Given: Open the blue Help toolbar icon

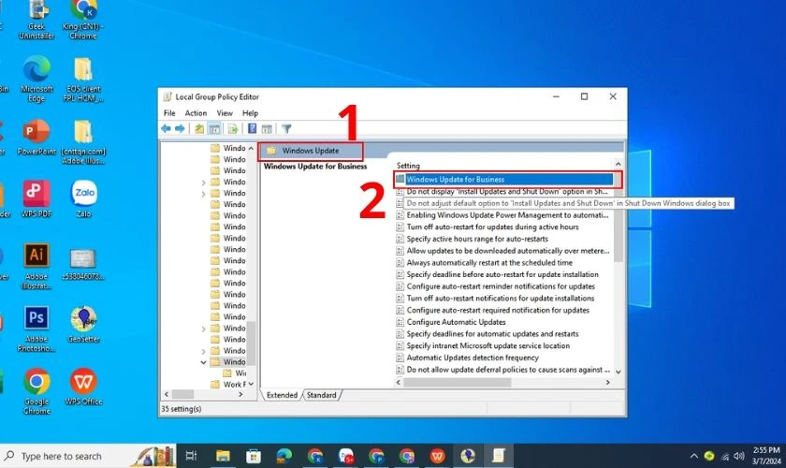Looking at the screenshot, I should [252, 129].
